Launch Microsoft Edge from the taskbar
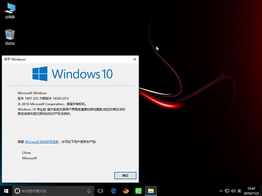The width and height of the screenshot is (262, 196). click(113, 191)
